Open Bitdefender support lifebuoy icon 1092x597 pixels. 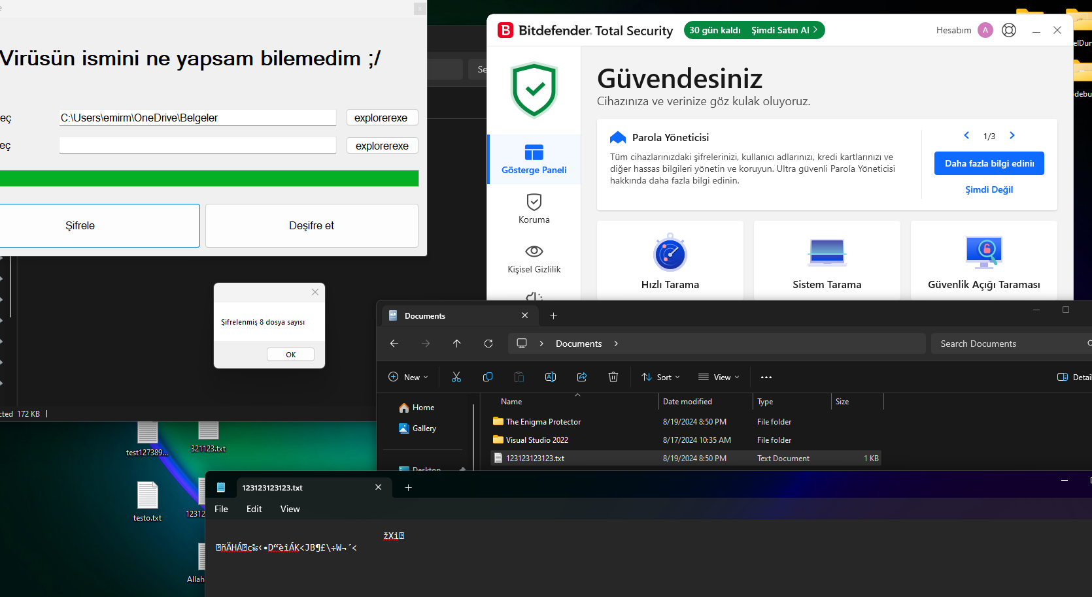pos(1009,30)
